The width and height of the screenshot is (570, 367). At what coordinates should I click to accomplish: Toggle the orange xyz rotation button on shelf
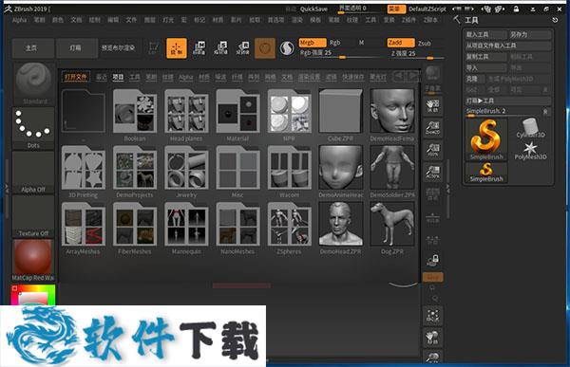[432, 277]
